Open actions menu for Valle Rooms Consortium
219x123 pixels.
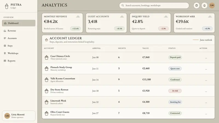(206, 80)
